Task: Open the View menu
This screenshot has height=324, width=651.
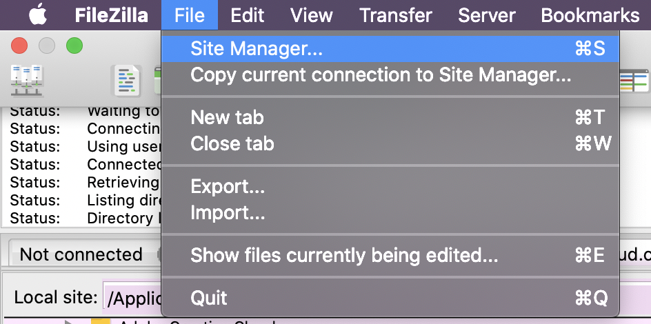Action: pos(312,15)
